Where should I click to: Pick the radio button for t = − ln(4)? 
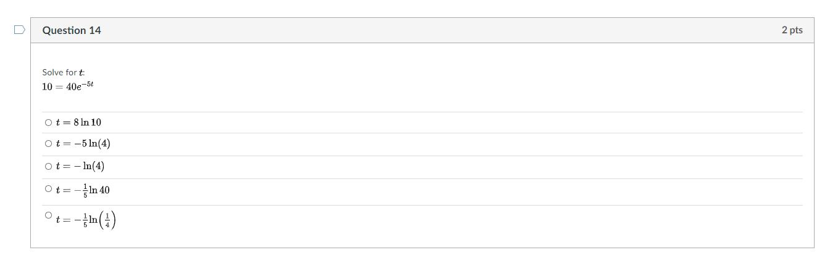click(x=49, y=166)
